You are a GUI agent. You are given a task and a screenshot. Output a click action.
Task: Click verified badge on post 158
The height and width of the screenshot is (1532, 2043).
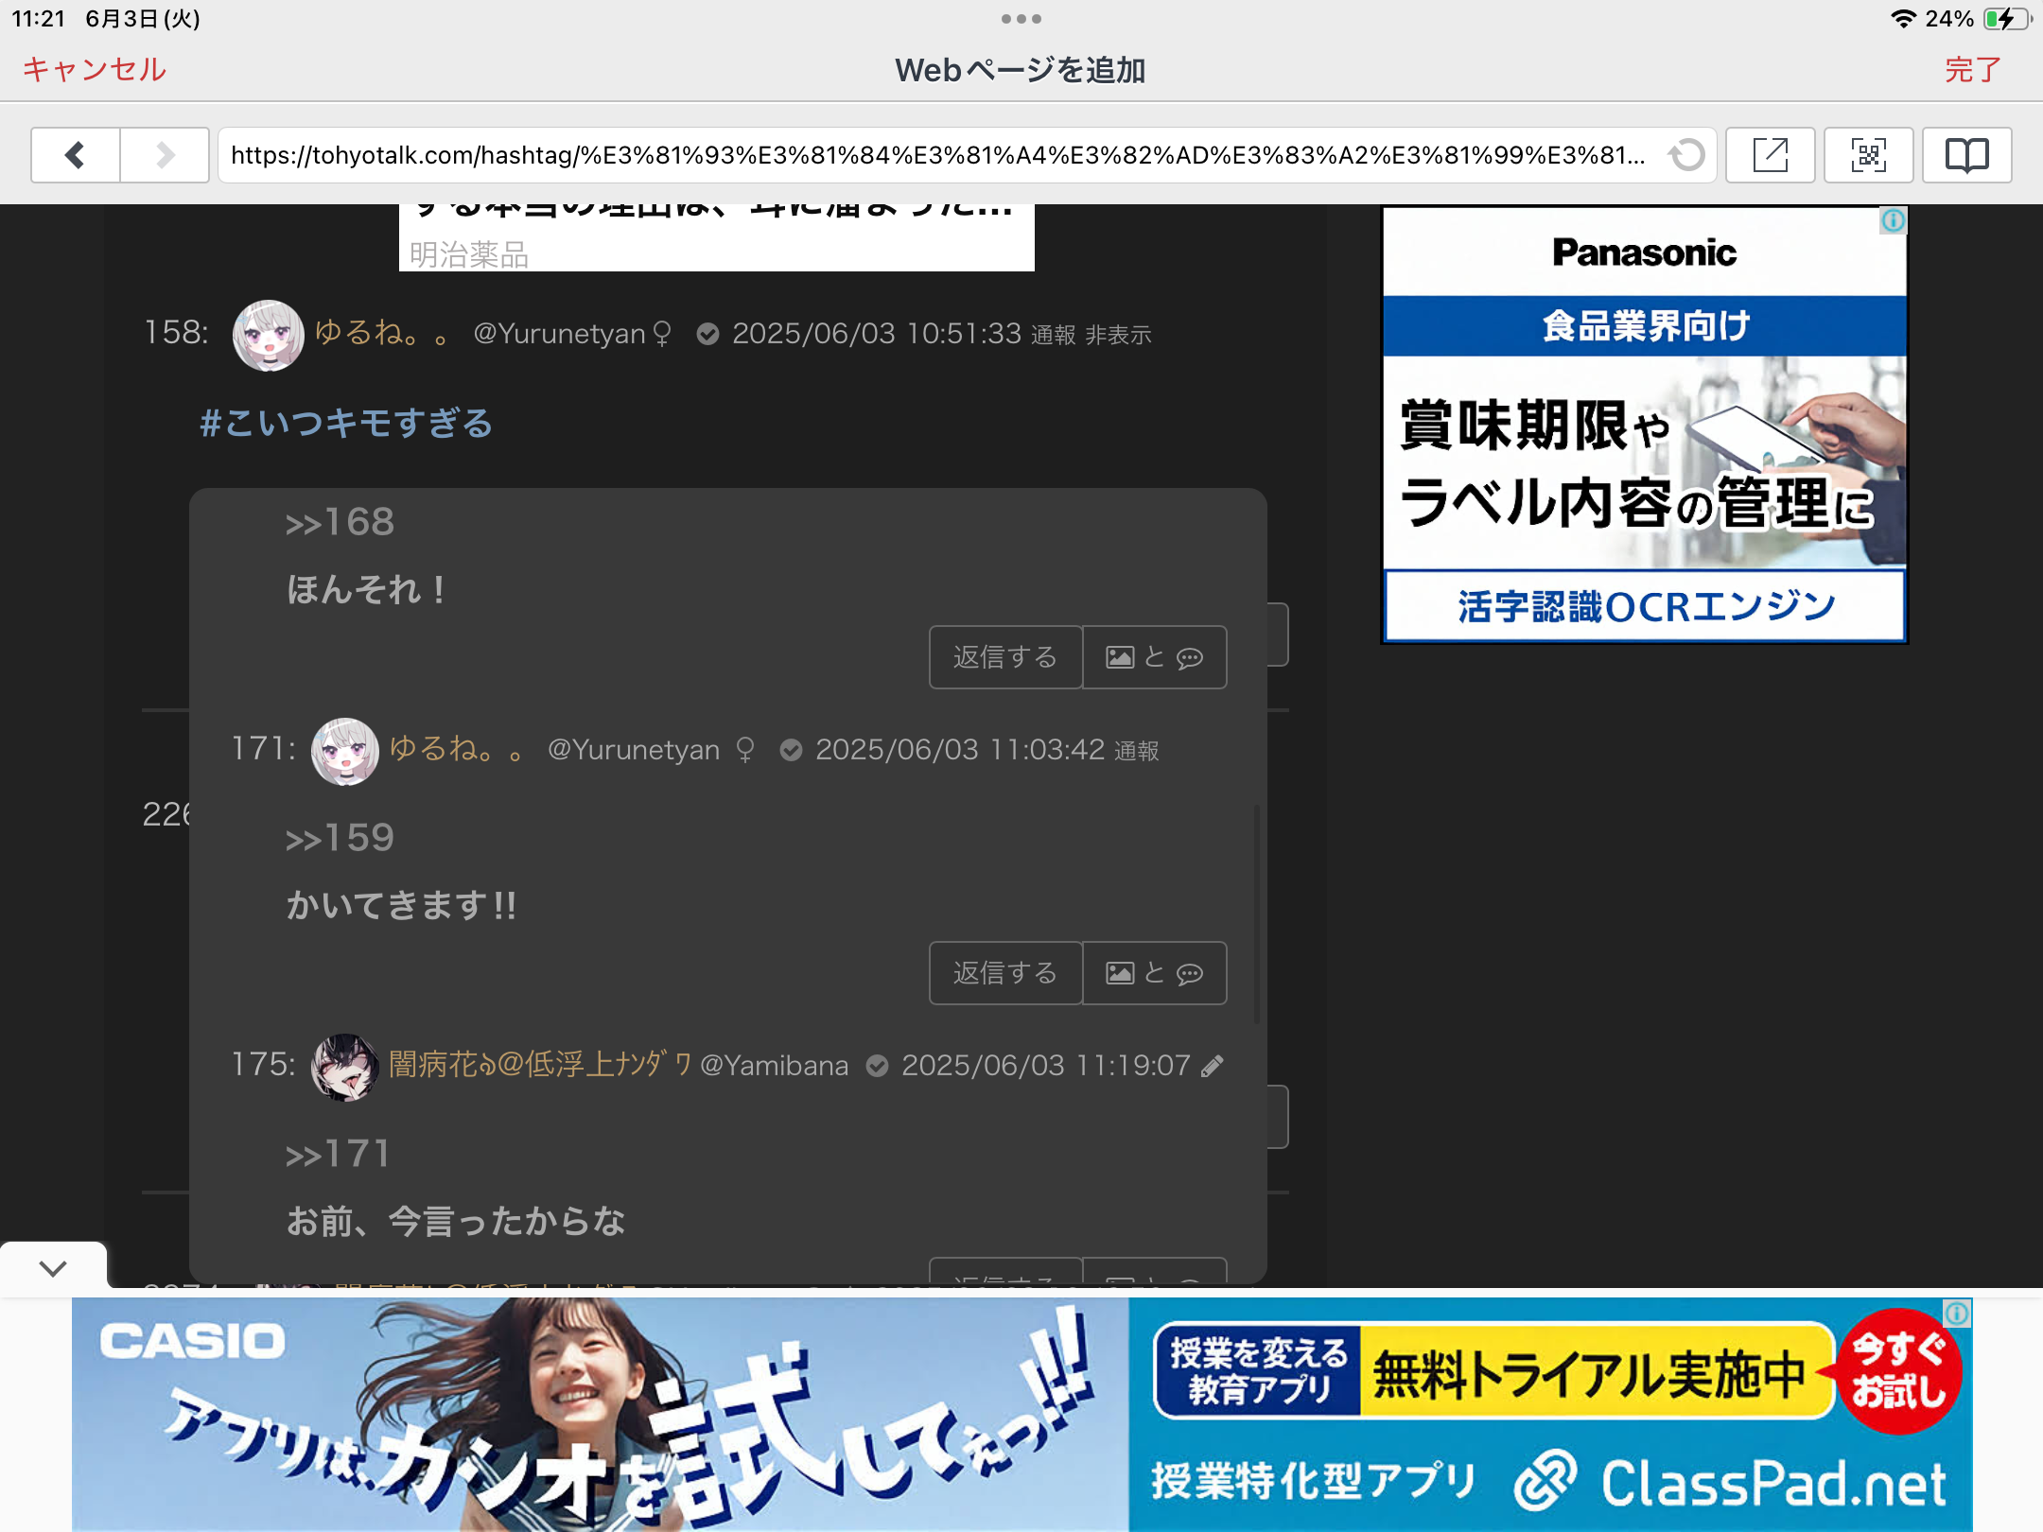(x=707, y=334)
